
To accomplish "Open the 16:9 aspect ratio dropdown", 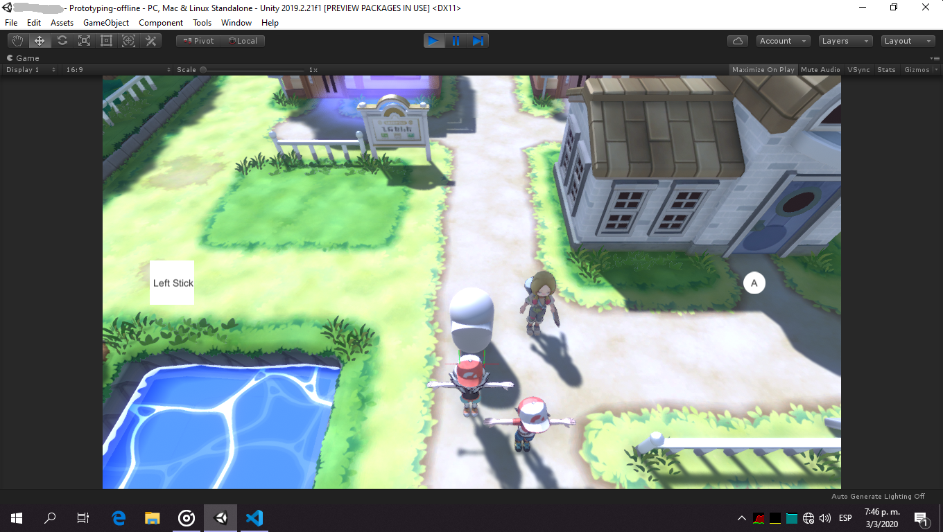I will click(x=118, y=70).
